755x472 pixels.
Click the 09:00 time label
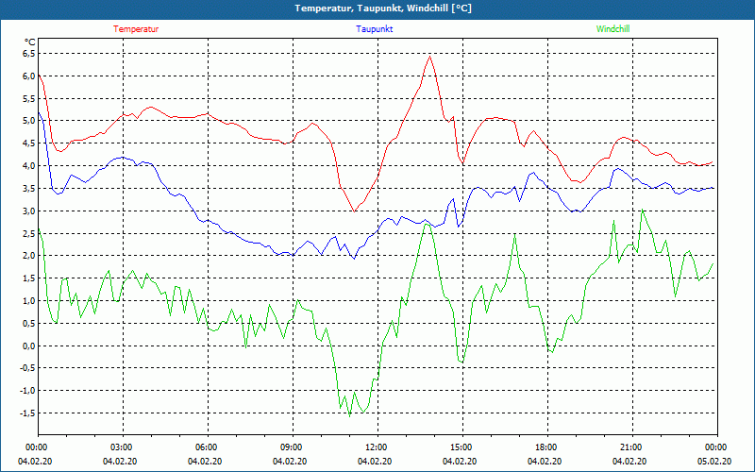pos(293,447)
